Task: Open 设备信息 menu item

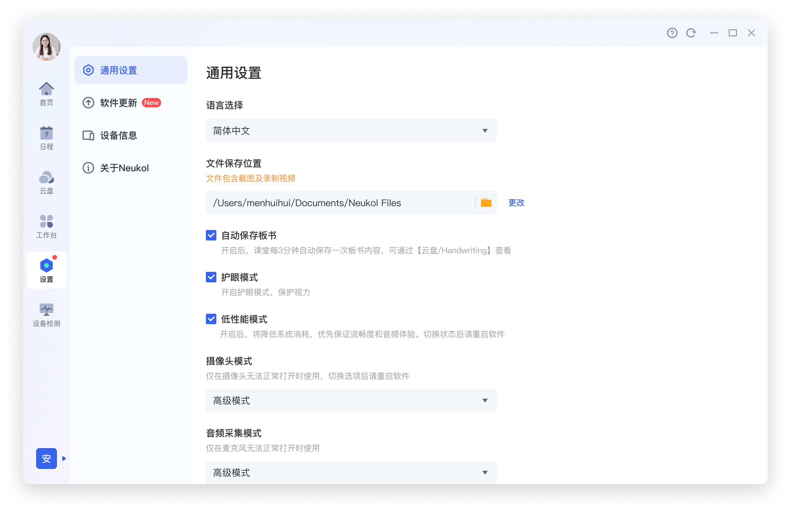Action: (x=131, y=135)
